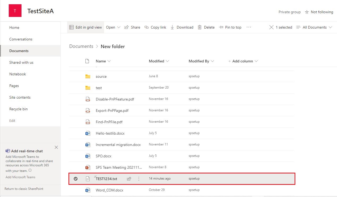
Task: Click the info icon after 'with your team'
Action: click(x=30, y=171)
